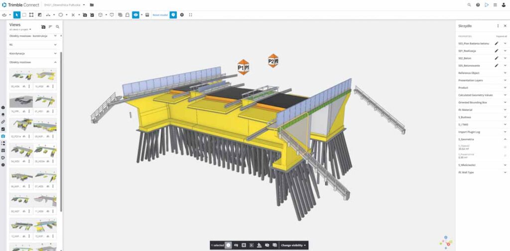Screen dimensions: 510x251
Task: Open the search icon in top header
Action: [x=469, y=5]
